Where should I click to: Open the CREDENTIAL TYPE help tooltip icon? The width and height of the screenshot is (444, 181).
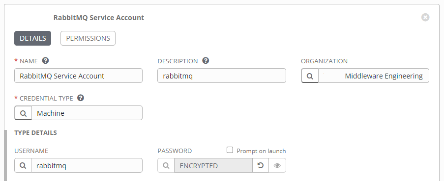81,98
